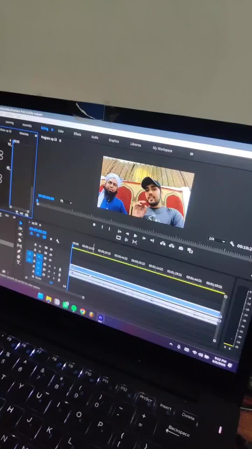252x449 pixels.
Task: Toggle eye visibility of top video track
Action: click(x=51, y=249)
